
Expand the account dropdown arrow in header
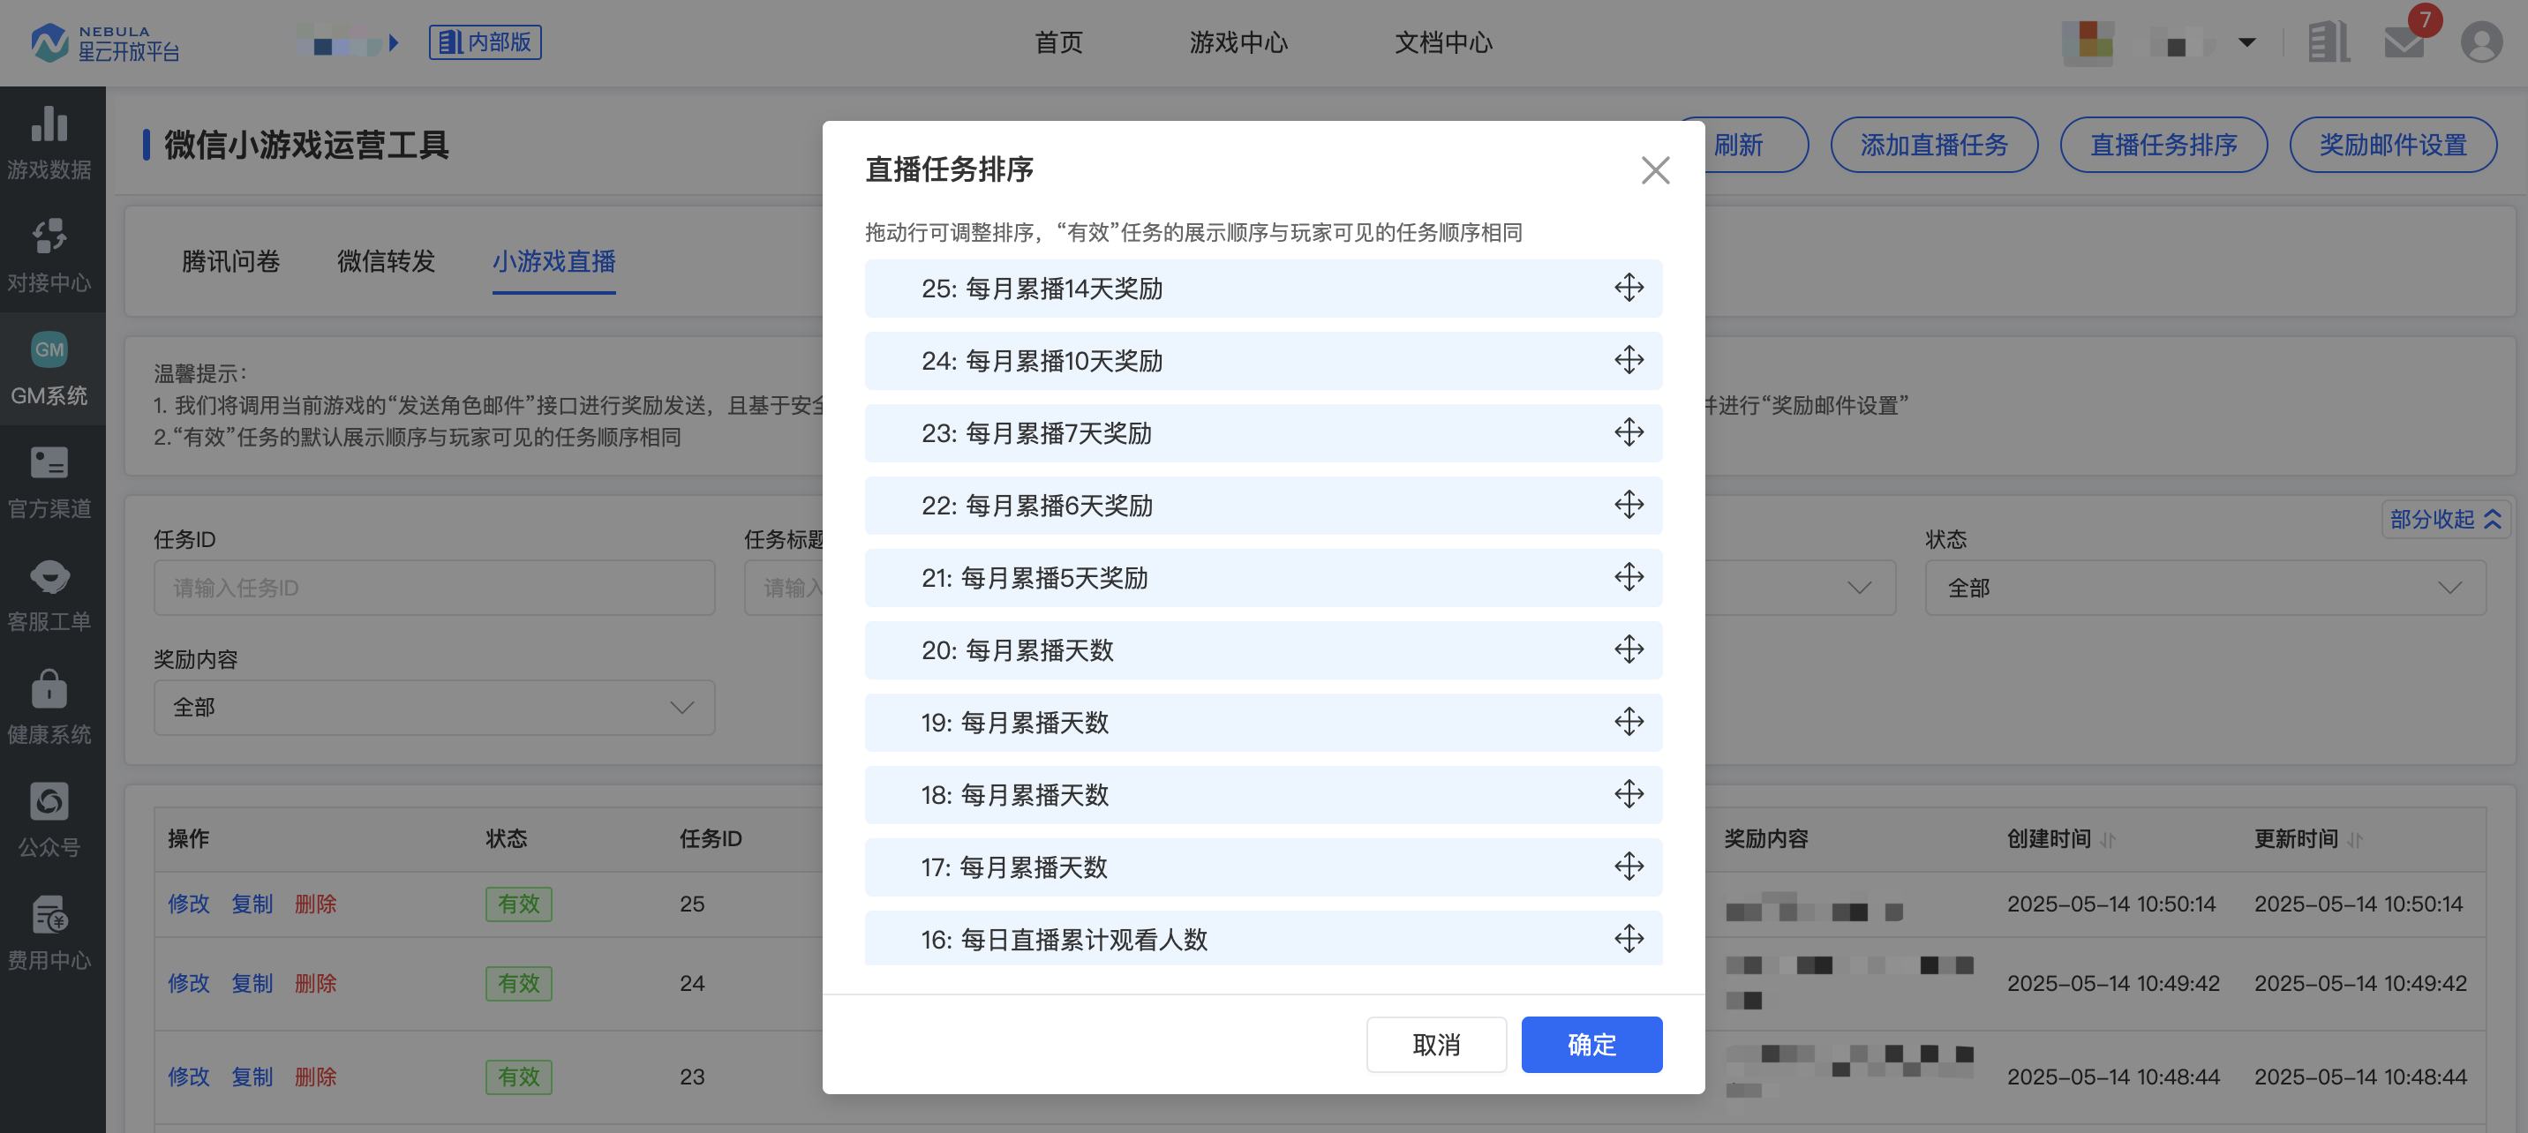coord(2246,42)
